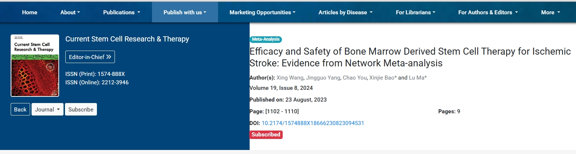Open For Authors & Editors menu
Screen dimensions: 576x154
[488, 12]
